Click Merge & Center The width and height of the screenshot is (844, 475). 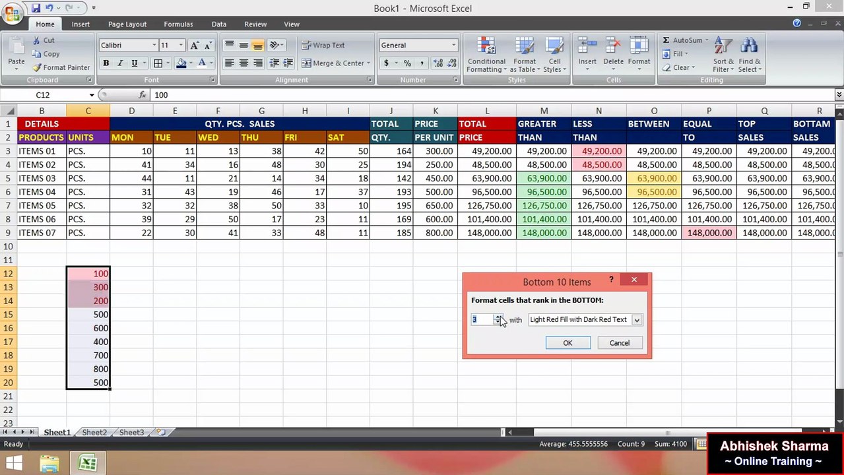[335, 63]
